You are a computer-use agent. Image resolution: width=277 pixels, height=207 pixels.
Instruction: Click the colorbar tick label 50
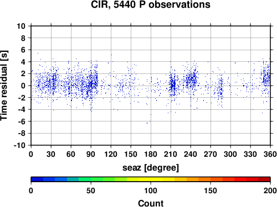tap(91, 190)
